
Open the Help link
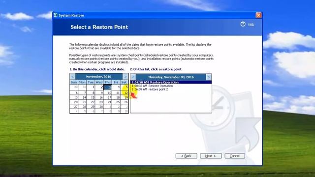click(251, 25)
